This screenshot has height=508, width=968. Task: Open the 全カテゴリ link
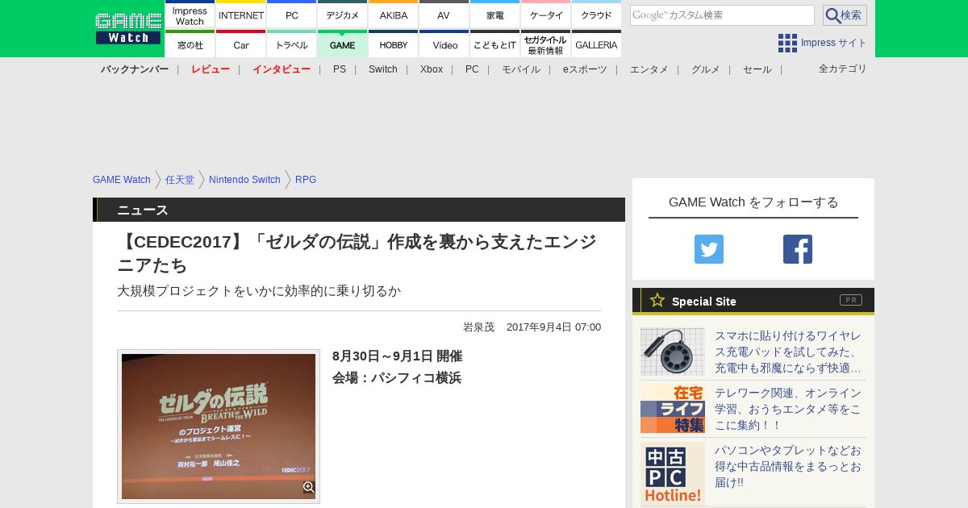[843, 69]
